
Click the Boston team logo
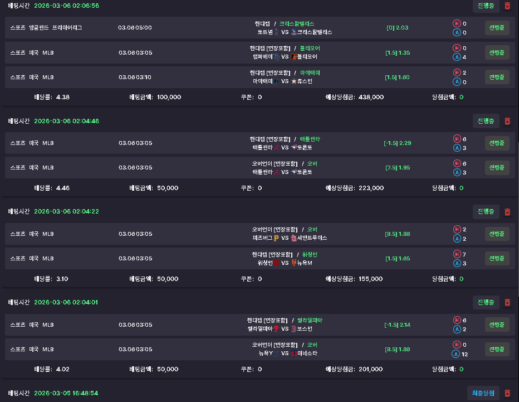(293, 329)
